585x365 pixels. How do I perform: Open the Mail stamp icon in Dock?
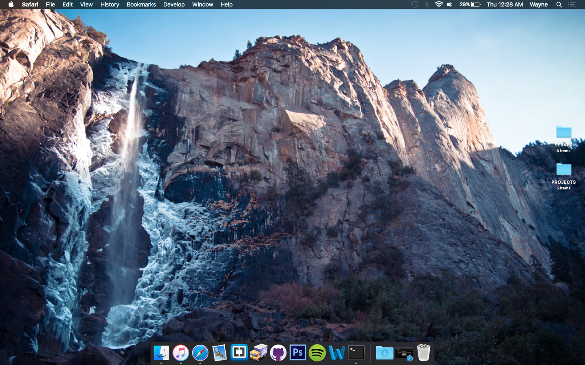(220, 353)
